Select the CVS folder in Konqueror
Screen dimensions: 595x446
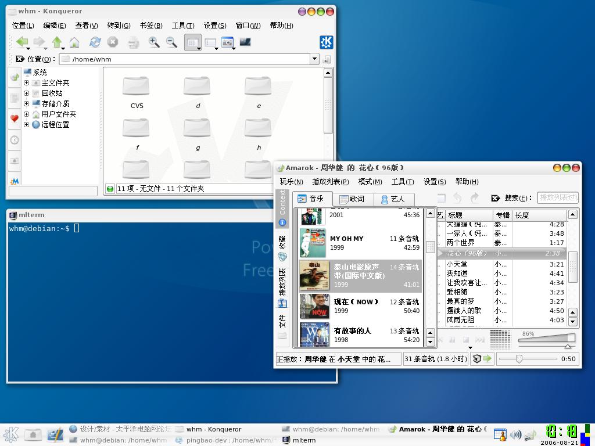[x=137, y=92]
